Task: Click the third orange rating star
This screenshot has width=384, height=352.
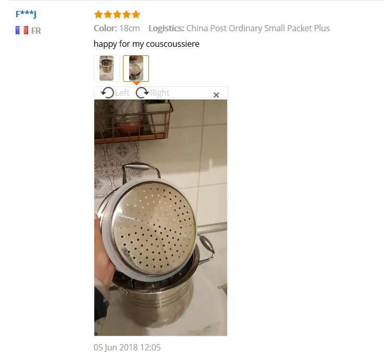Action: tap(117, 15)
